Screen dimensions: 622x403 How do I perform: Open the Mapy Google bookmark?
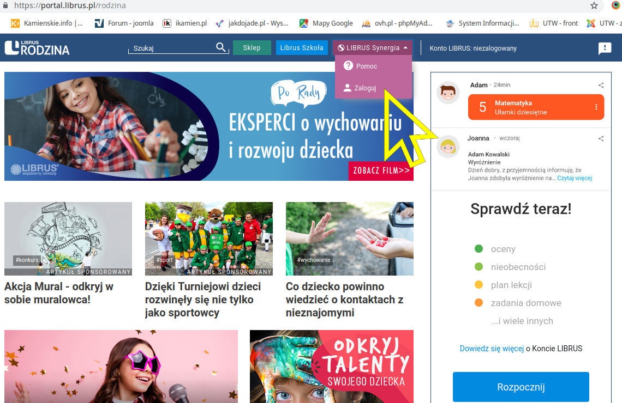tap(326, 23)
